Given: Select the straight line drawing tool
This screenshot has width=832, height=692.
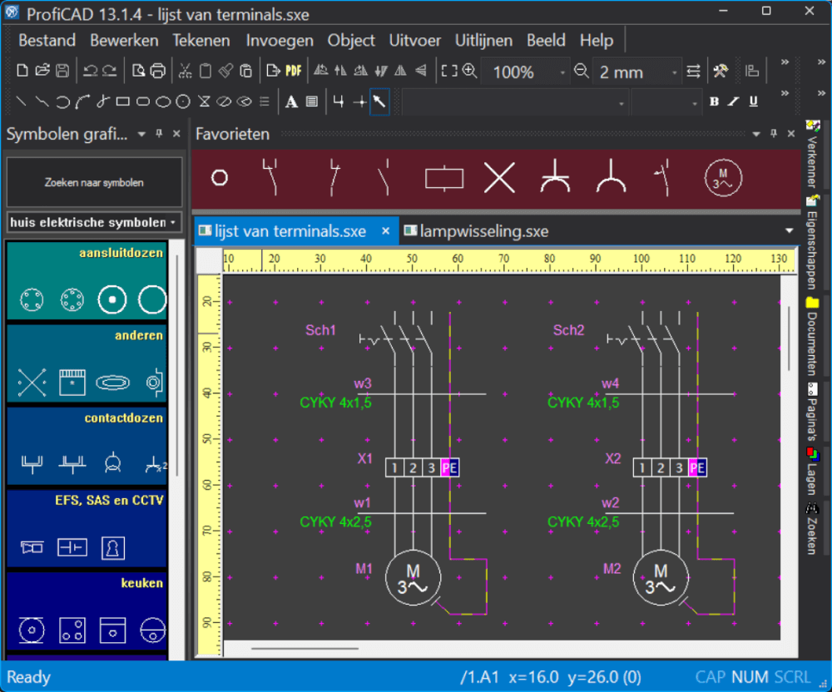Looking at the screenshot, I should click(x=22, y=101).
